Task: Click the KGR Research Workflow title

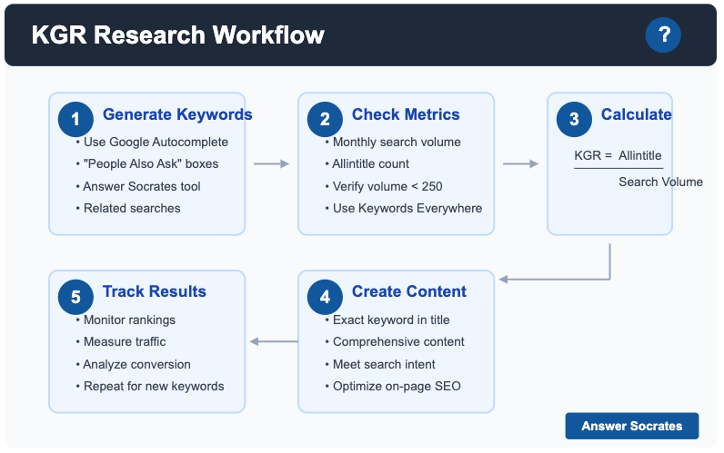Action: click(x=178, y=35)
